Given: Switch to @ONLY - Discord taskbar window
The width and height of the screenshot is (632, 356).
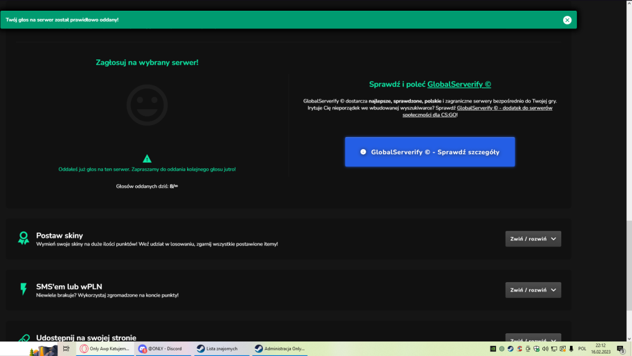Looking at the screenshot, I should click(163, 349).
